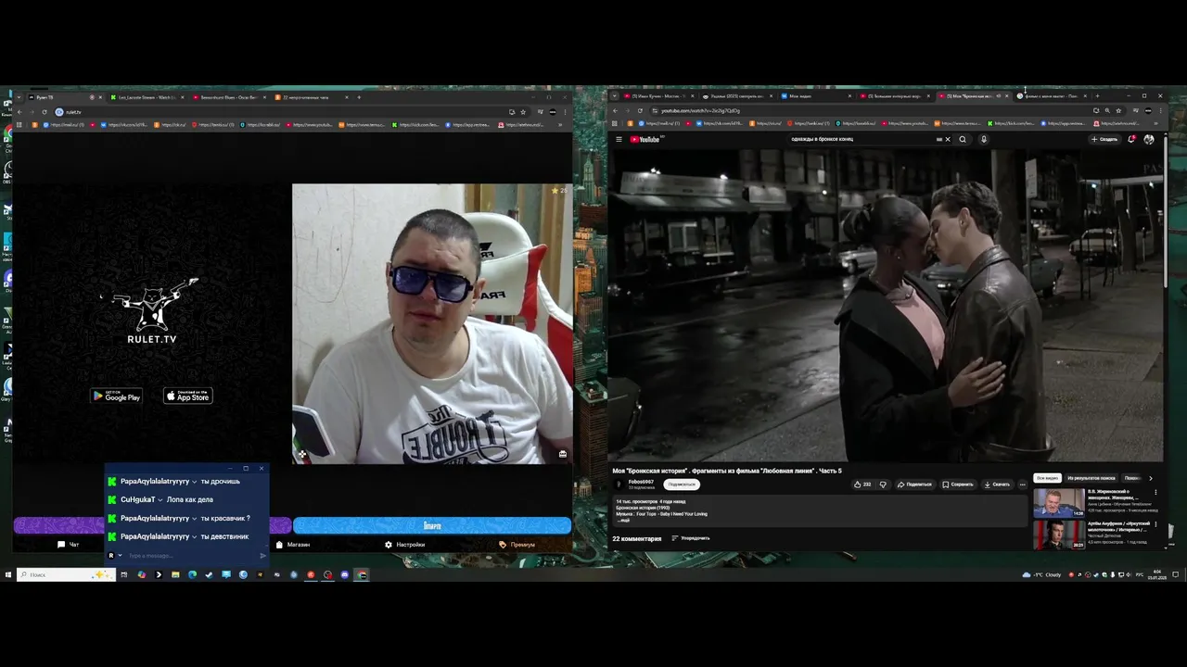Click the star rating on the webcam

click(558, 191)
